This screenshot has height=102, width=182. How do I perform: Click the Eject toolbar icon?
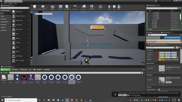pos(119,7)
